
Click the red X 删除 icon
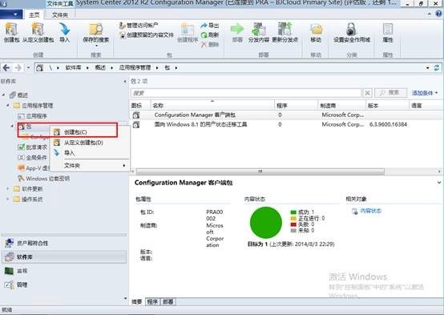[x=204, y=44]
